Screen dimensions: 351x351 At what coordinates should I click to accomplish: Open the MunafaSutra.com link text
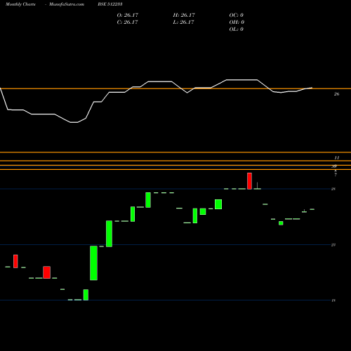67,4
